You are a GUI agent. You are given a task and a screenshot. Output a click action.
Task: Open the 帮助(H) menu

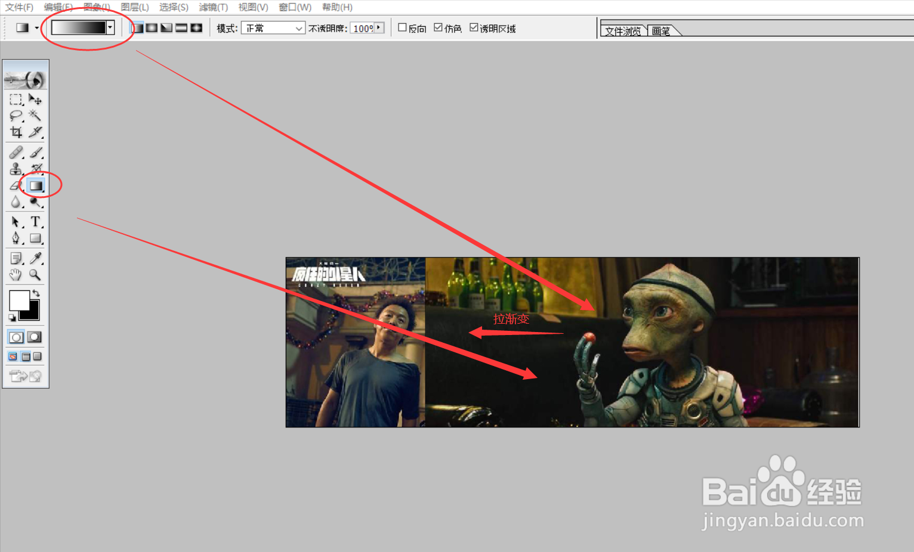click(337, 7)
